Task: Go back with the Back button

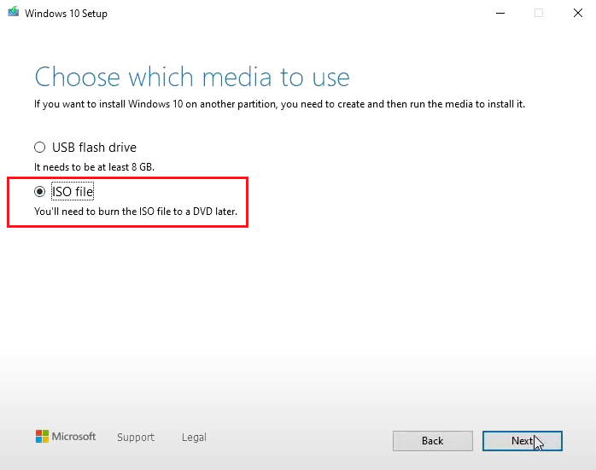Action: (432, 440)
